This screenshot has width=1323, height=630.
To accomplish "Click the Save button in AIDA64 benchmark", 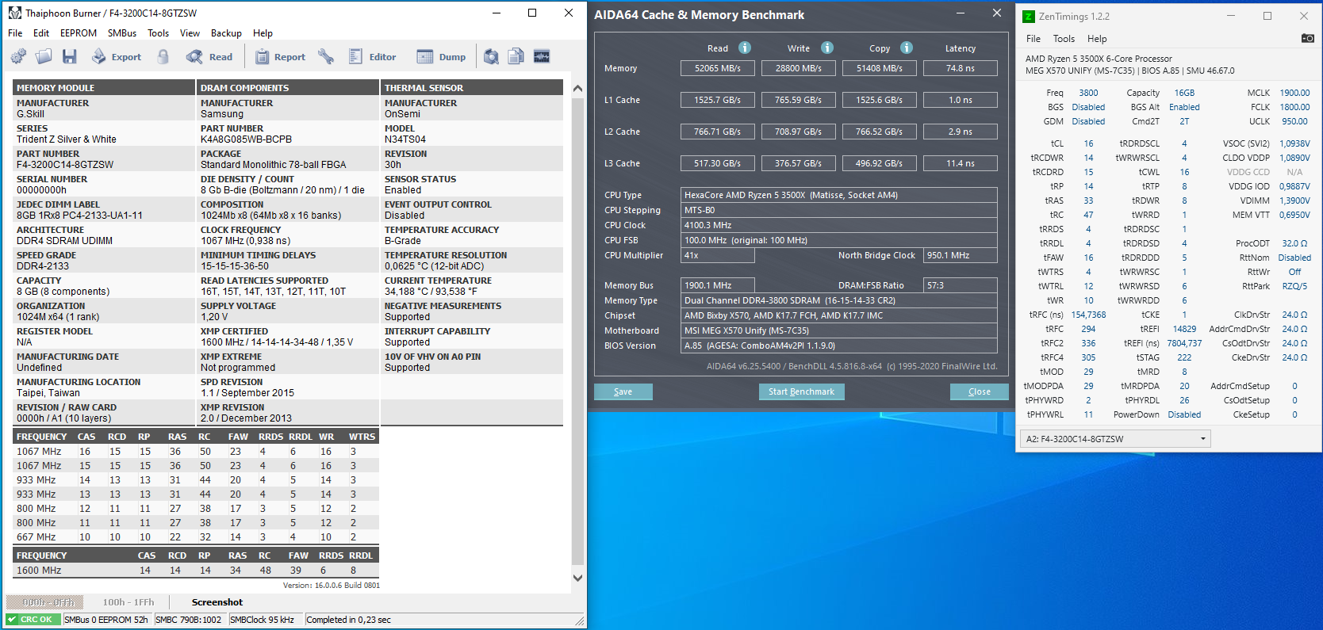I will 623,391.
